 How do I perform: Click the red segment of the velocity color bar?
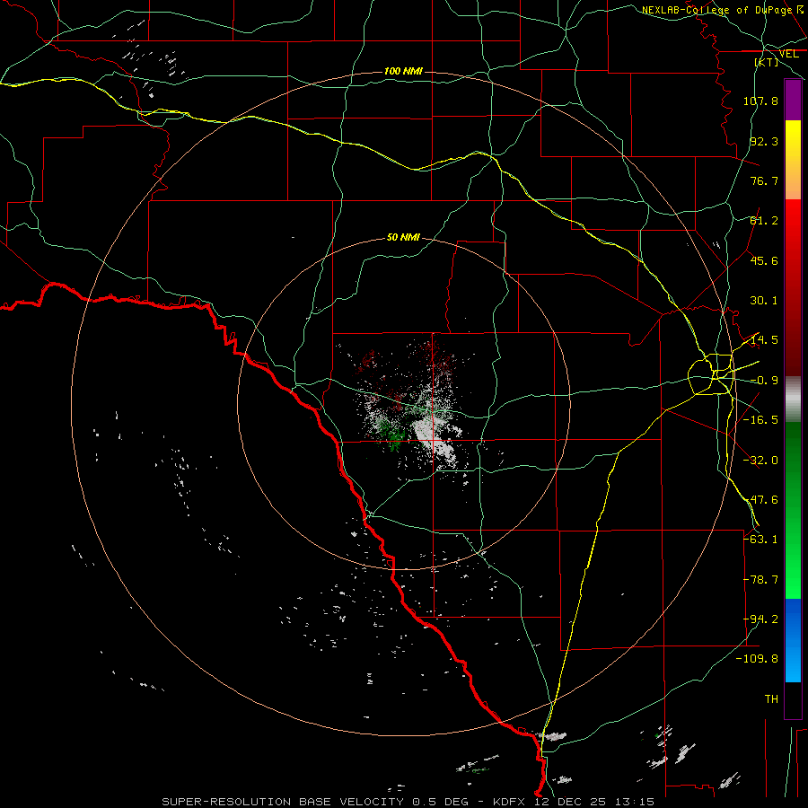point(793,287)
